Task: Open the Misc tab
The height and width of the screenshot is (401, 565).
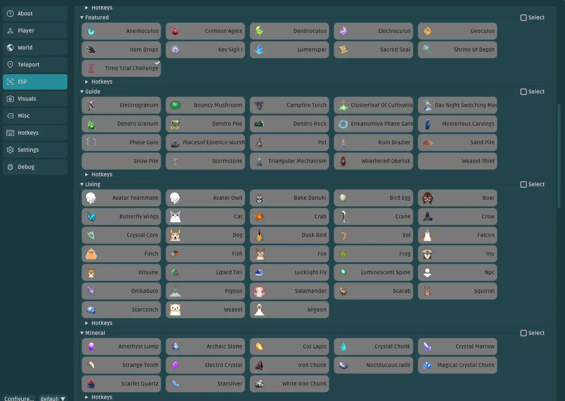Action: 35,116
